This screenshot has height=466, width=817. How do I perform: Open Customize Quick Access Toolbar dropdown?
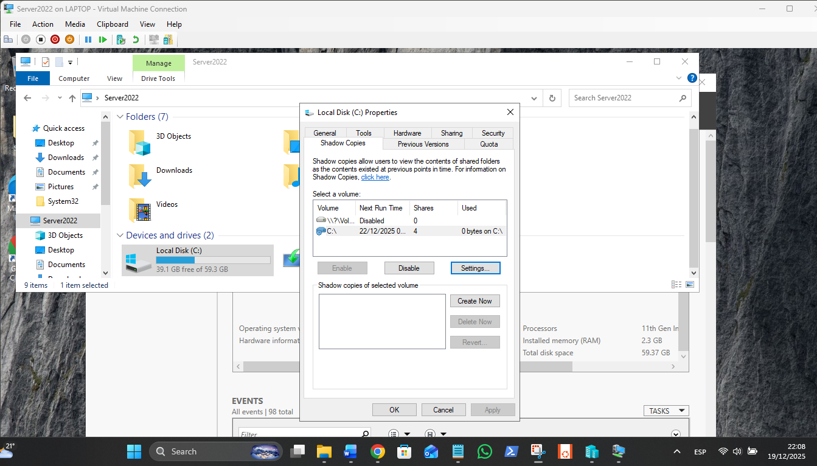(x=71, y=62)
